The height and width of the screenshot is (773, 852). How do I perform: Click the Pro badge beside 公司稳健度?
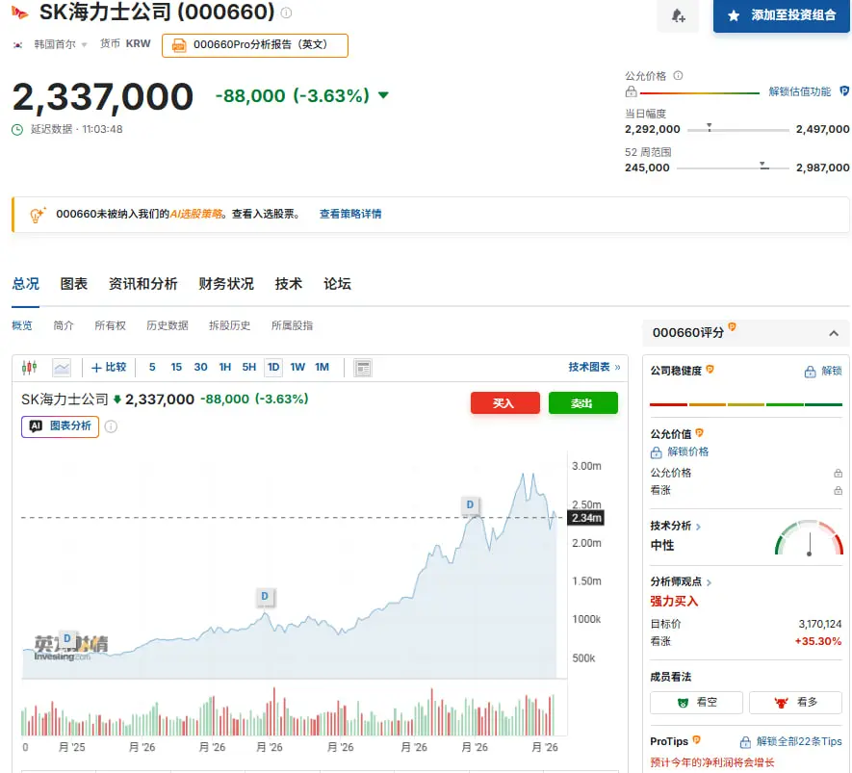coord(710,370)
